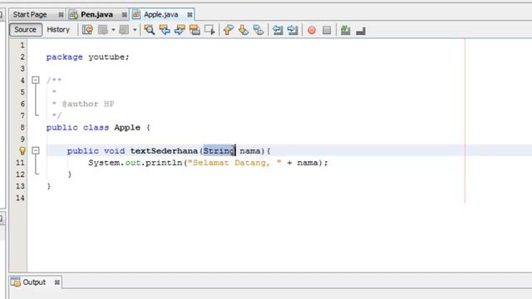Shift Line Left toolbar icon
Image resolution: width=532 pixels, height=299 pixels.
coord(278,30)
